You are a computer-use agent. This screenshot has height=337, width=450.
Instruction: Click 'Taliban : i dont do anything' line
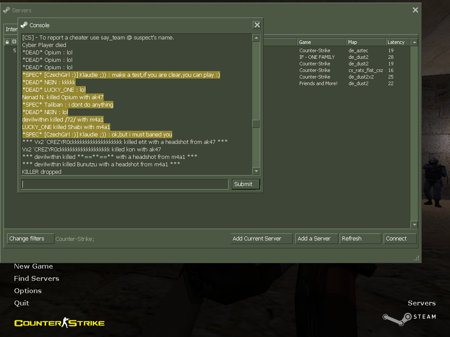point(68,104)
